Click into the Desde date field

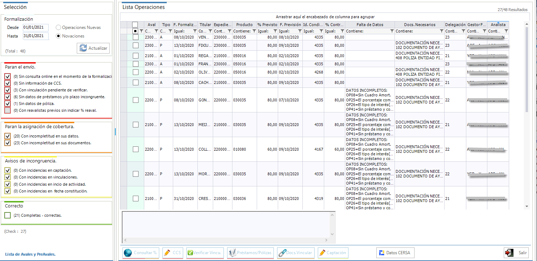click(35, 27)
